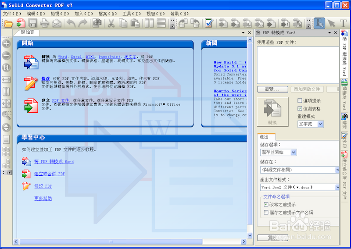Click the Print toolbar icon
This screenshot has width=351, height=249.
(45, 23)
